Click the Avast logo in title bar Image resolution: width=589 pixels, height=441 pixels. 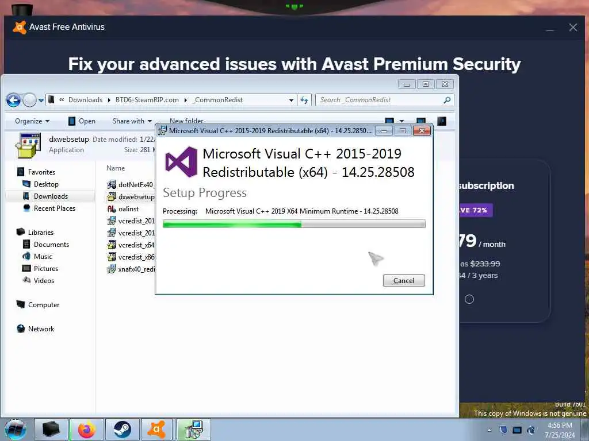pyautogui.click(x=20, y=28)
